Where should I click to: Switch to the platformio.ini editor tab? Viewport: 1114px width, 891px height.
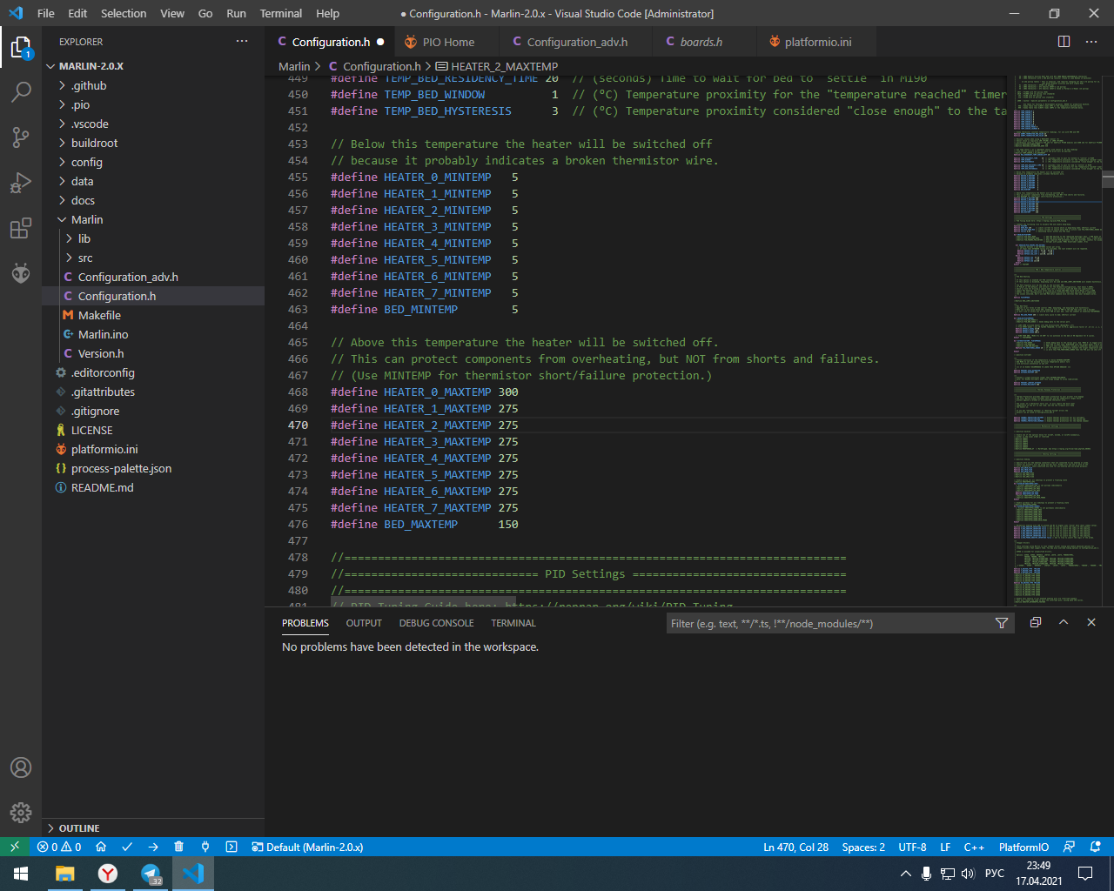tap(817, 42)
